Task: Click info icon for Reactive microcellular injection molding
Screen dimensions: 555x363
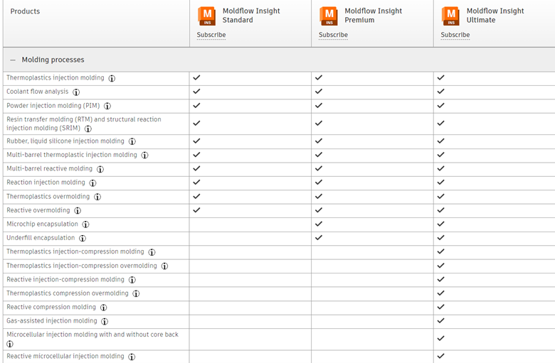Action: 132,357
